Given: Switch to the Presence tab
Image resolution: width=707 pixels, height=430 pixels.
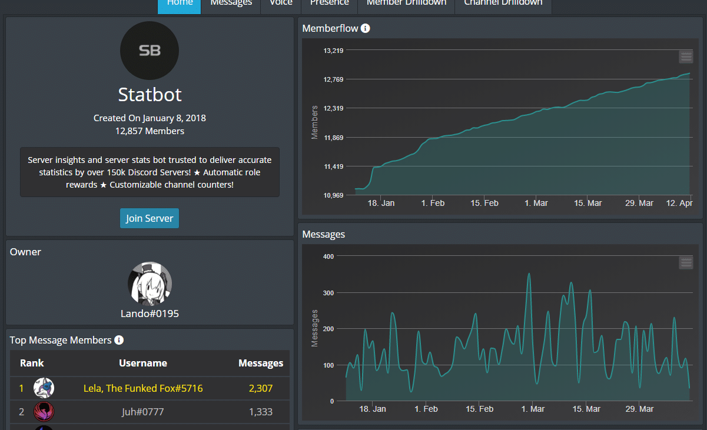Looking at the screenshot, I should 328,2.
